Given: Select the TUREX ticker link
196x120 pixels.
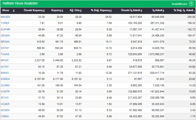Looking at the screenshot, I should [x=5, y=23].
